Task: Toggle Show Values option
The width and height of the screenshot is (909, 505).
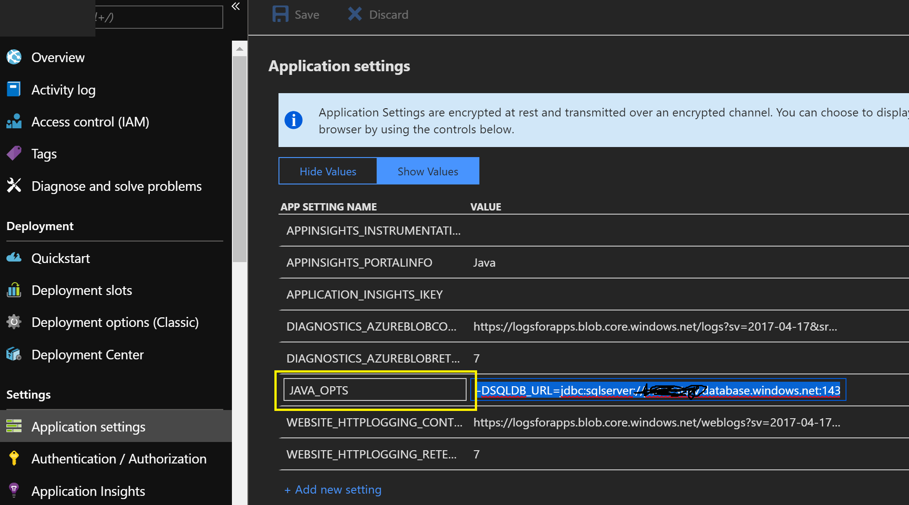Action: pyautogui.click(x=428, y=171)
